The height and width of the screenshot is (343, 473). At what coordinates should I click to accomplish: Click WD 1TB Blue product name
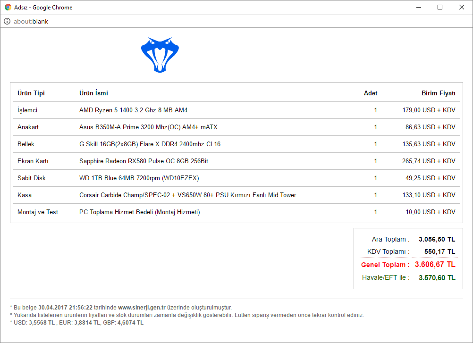tap(139, 178)
